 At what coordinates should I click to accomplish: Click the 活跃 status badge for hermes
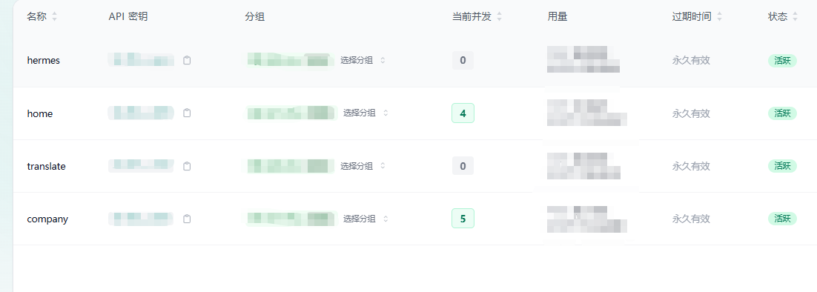782,61
